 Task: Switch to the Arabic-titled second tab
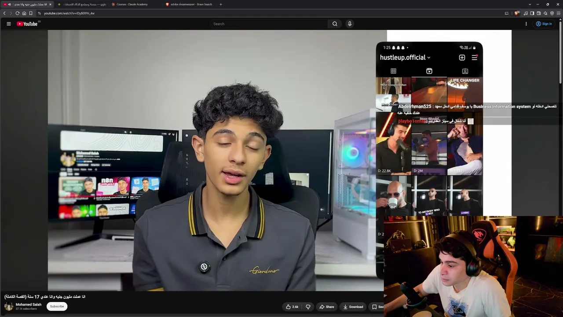pyautogui.click(x=82, y=4)
